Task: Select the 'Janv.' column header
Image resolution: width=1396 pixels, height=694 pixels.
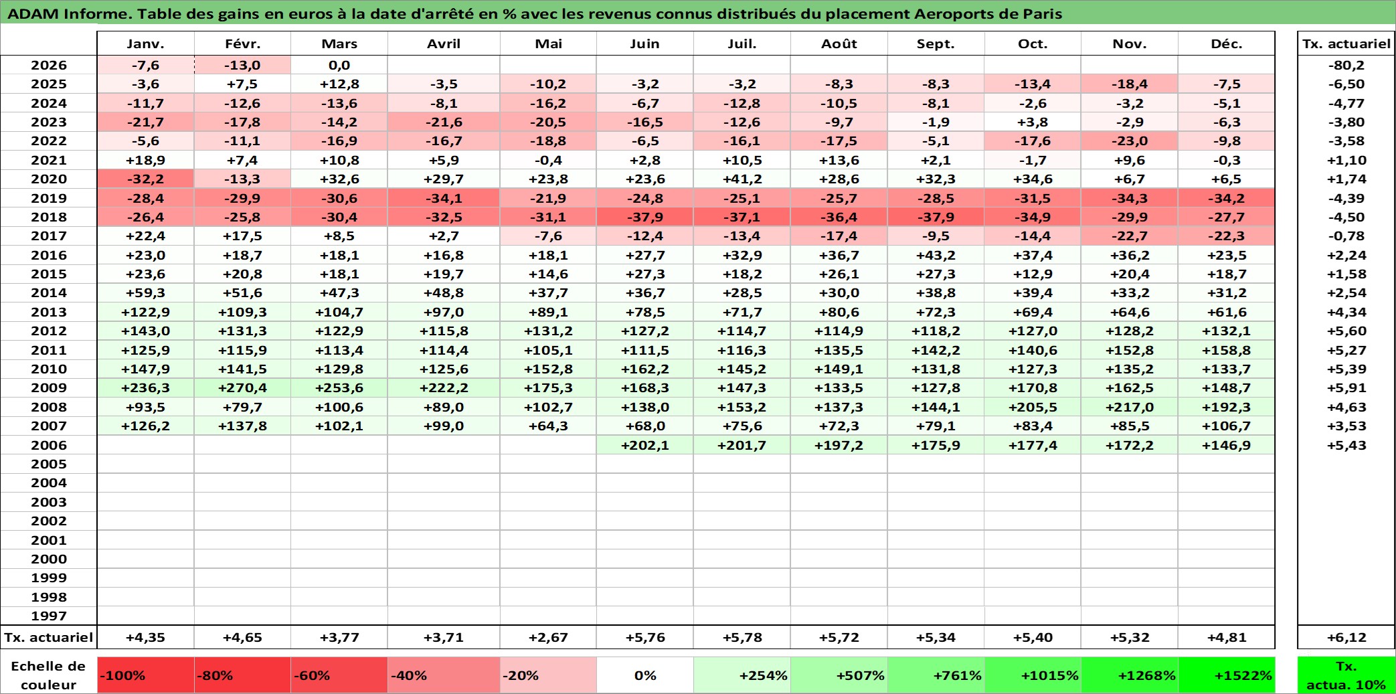Action: 146,44
